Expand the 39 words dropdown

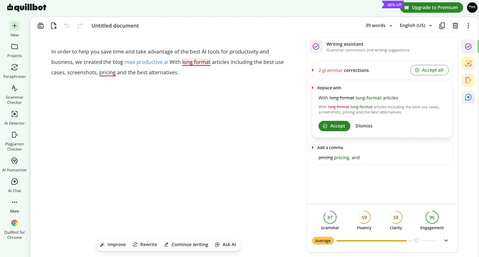click(x=379, y=25)
